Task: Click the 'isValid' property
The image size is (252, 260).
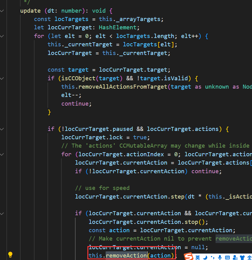Action: tap(176, 78)
